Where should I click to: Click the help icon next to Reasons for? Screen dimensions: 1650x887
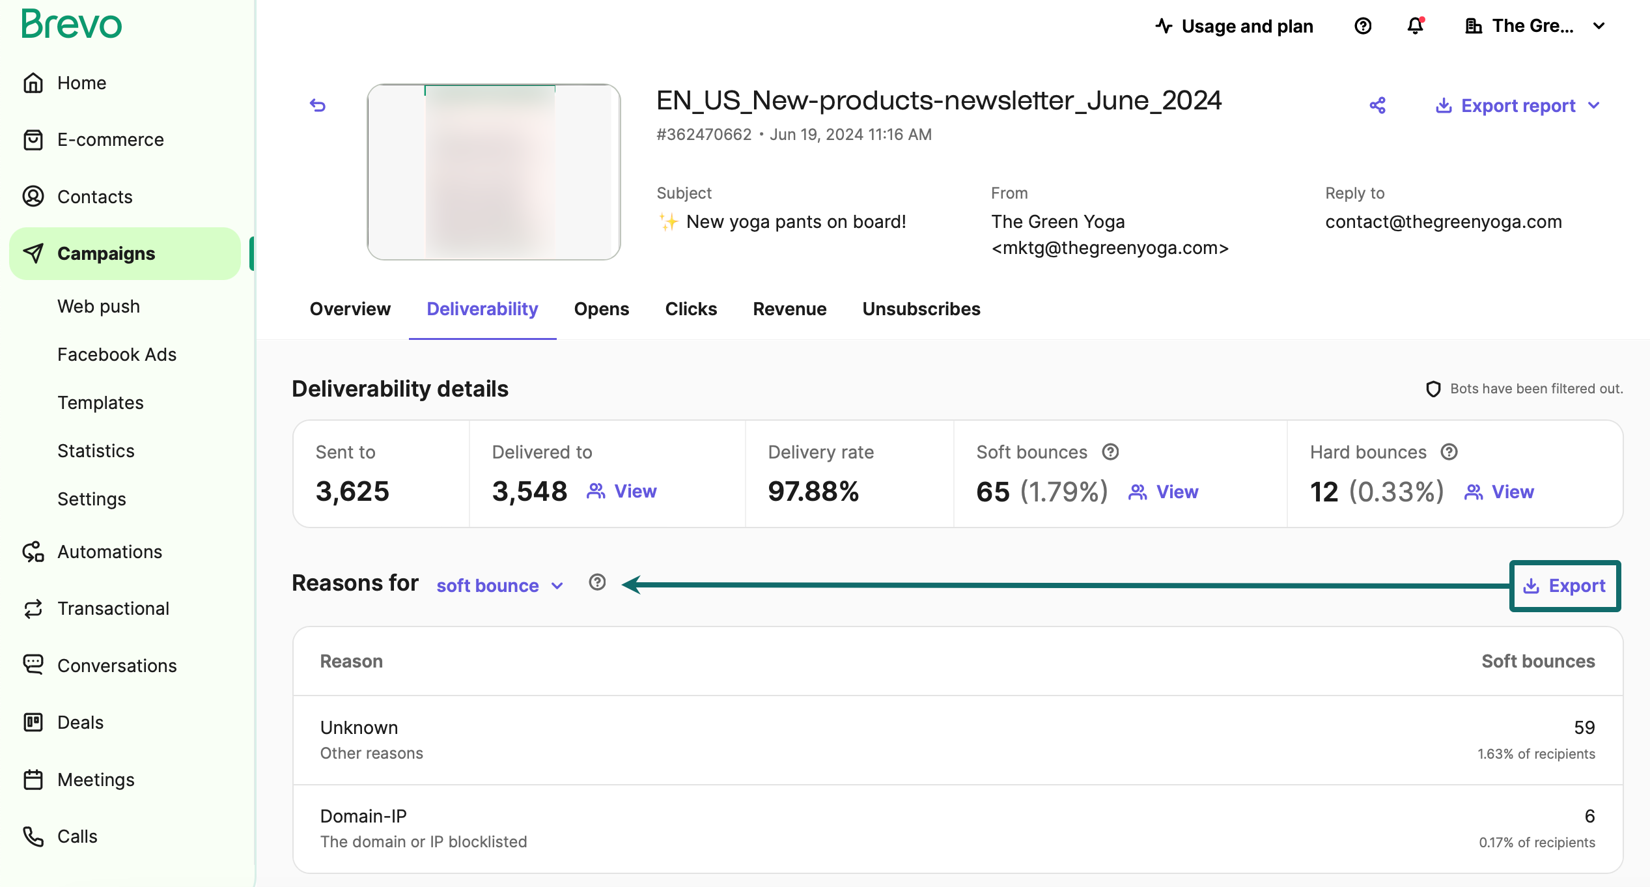pyautogui.click(x=597, y=582)
